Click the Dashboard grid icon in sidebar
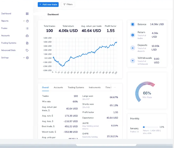 pyautogui.click(x=27, y=14)
